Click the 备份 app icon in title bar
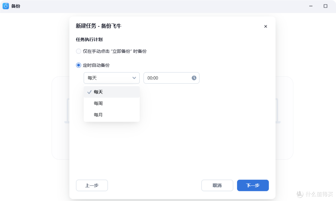336x201 pixels. pyautogui.click(x=5, y=6)
